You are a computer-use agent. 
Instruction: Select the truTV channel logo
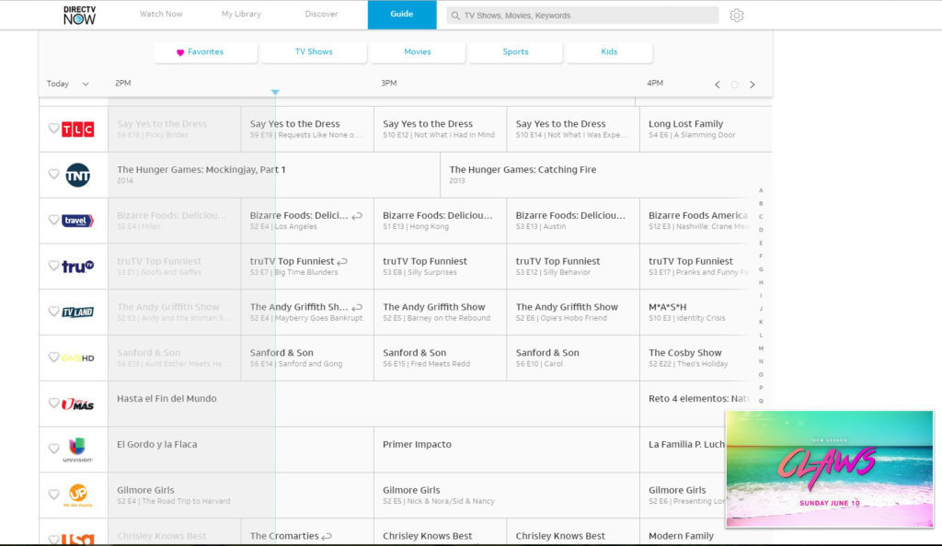77,266
